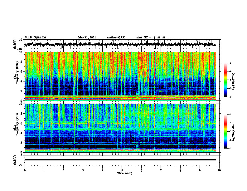Click time axis tick label '8'
Screen dimensions: 247x191
click(180, 170)
